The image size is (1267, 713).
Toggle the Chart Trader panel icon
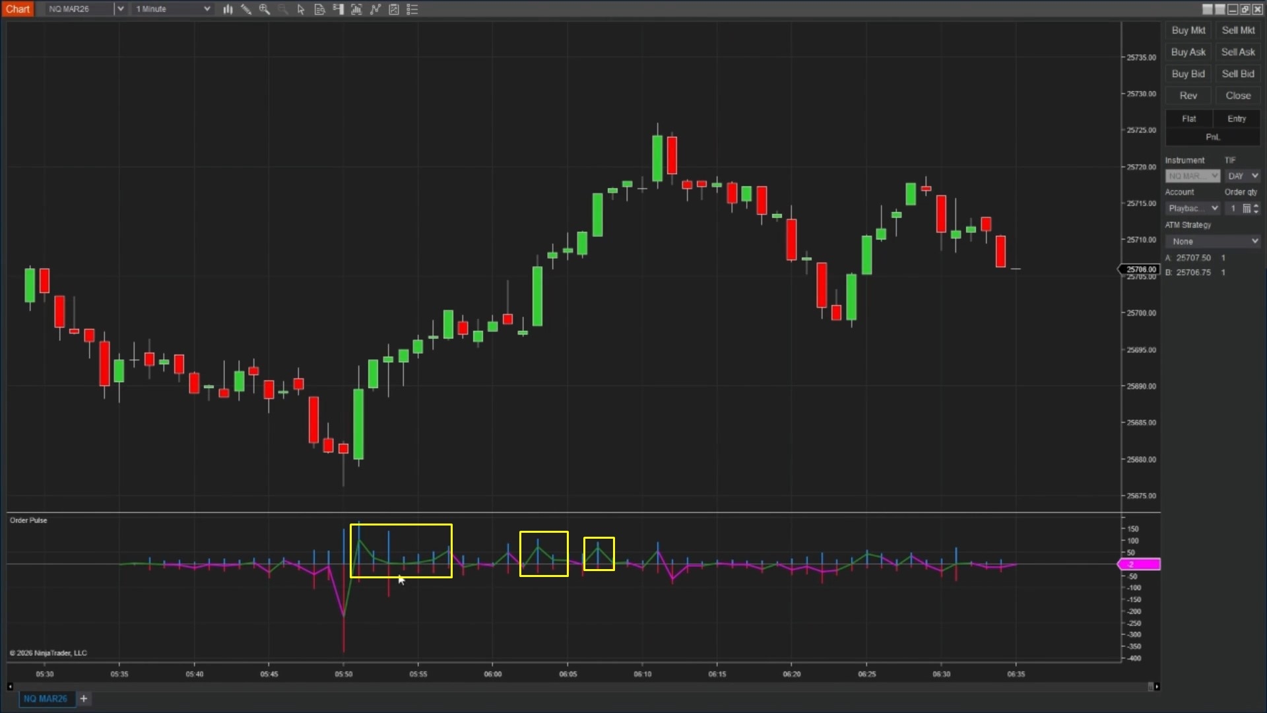[x=338, y=9]
